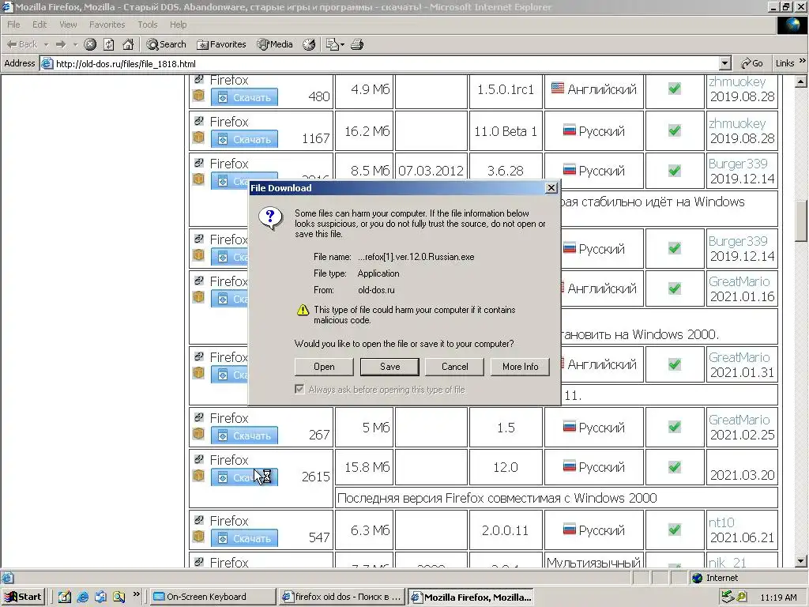Image resolution: width=809 pixels, height=607 pixels.
Task: Expand the Links toolbar chevron
Action: pyautogui.click(x=803, y=61)
